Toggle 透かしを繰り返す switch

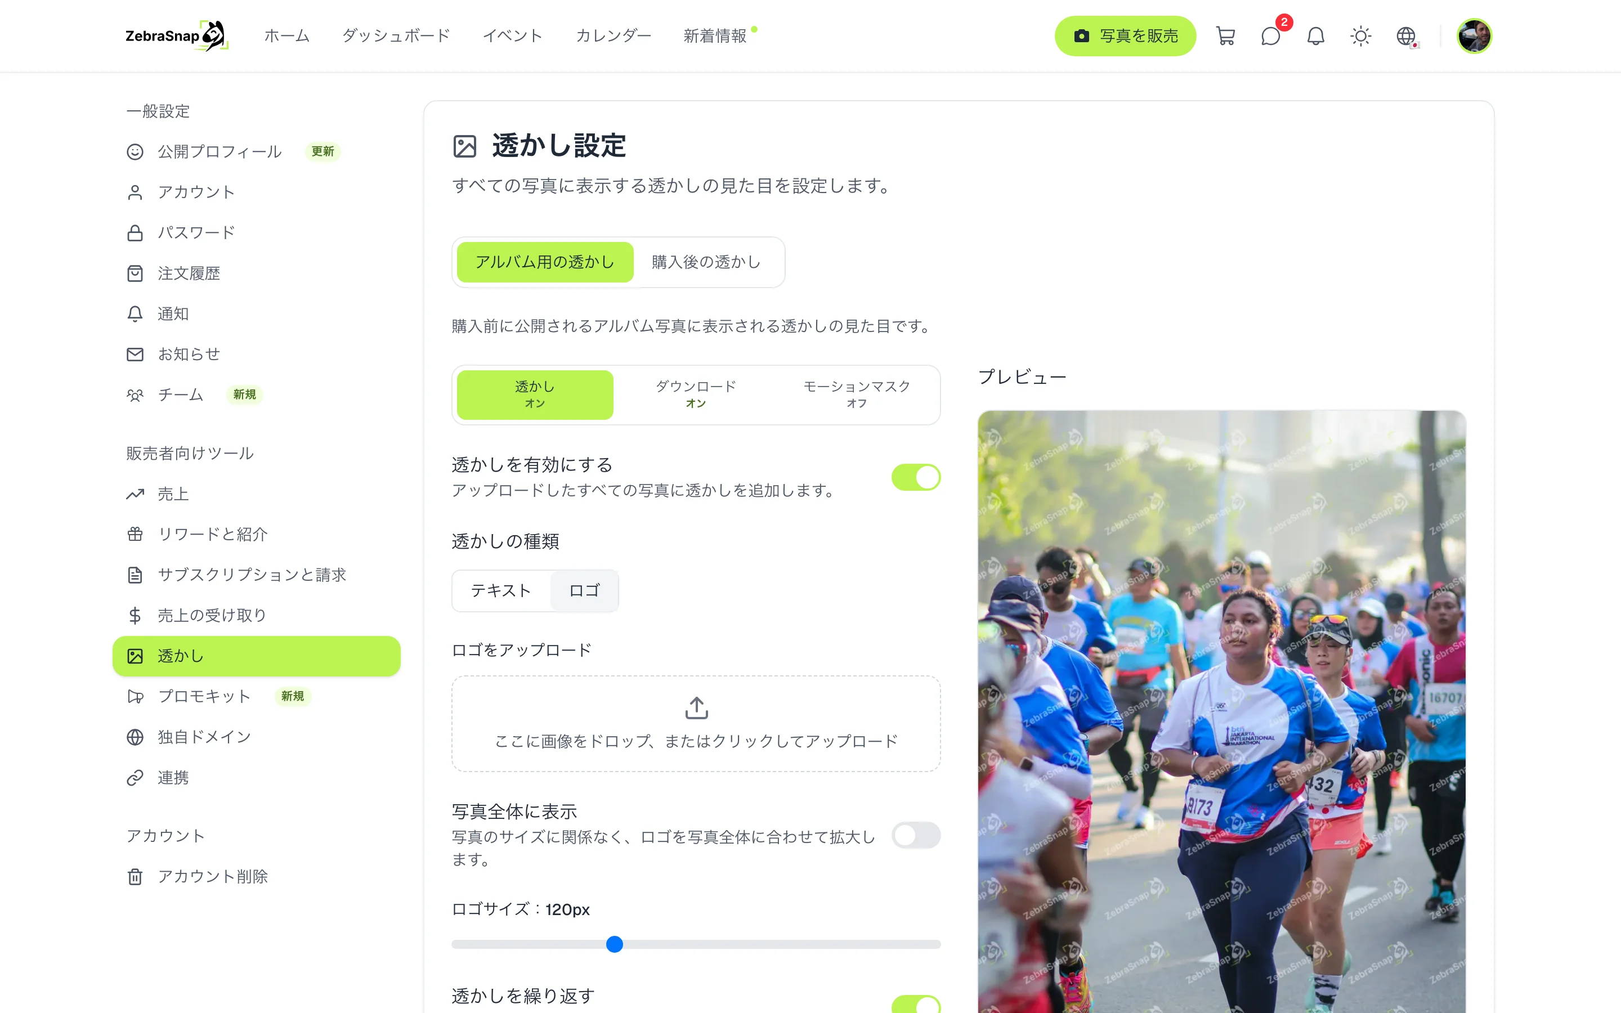click(x=916, y=1005)
